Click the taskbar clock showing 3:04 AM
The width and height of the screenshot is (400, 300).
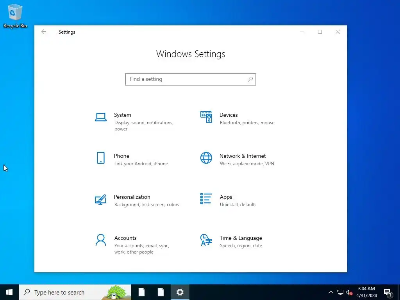[366, 292]
